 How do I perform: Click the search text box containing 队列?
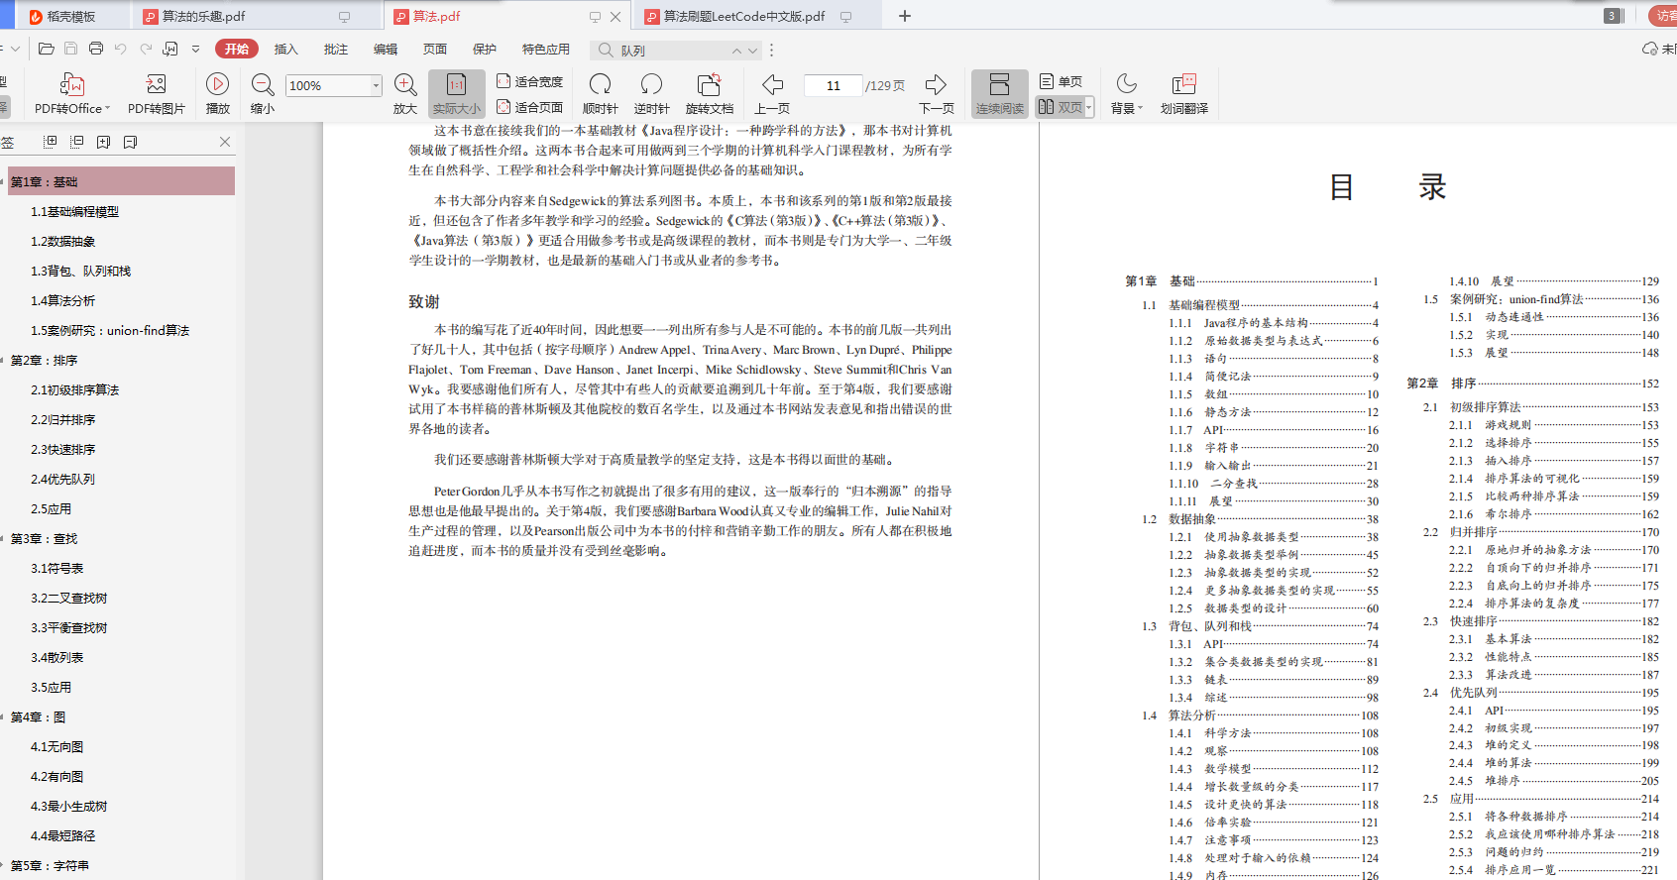(x=674, y=51)
